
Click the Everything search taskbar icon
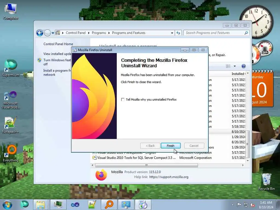pos(109,205)
